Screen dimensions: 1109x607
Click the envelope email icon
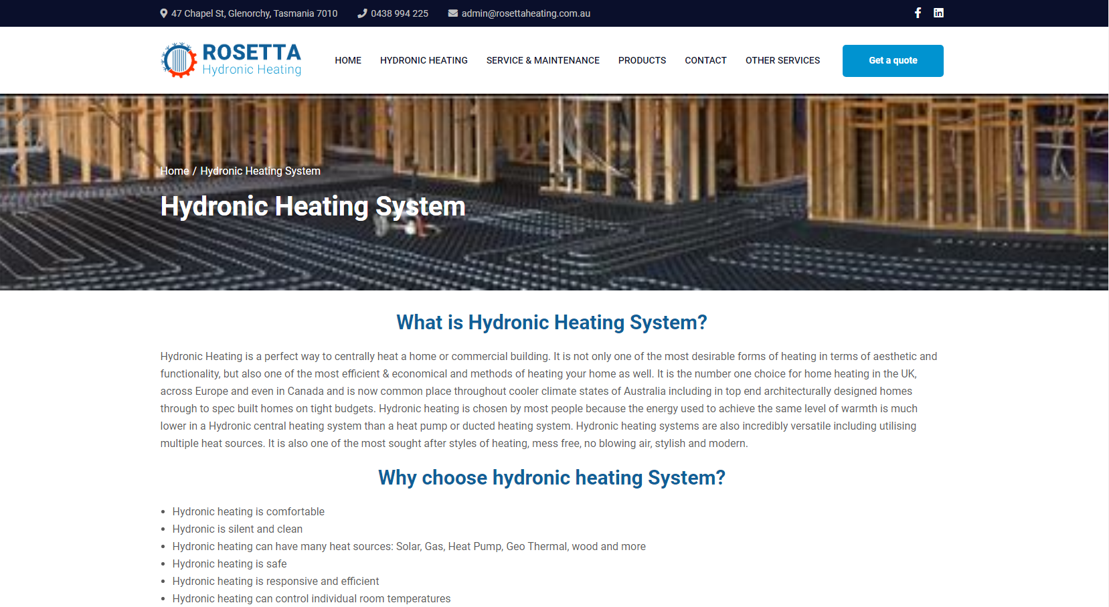[453, 13]
